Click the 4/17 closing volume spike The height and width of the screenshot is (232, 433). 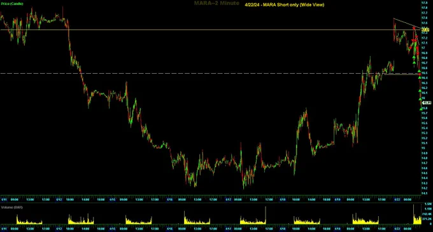click(x=266, y=215)
